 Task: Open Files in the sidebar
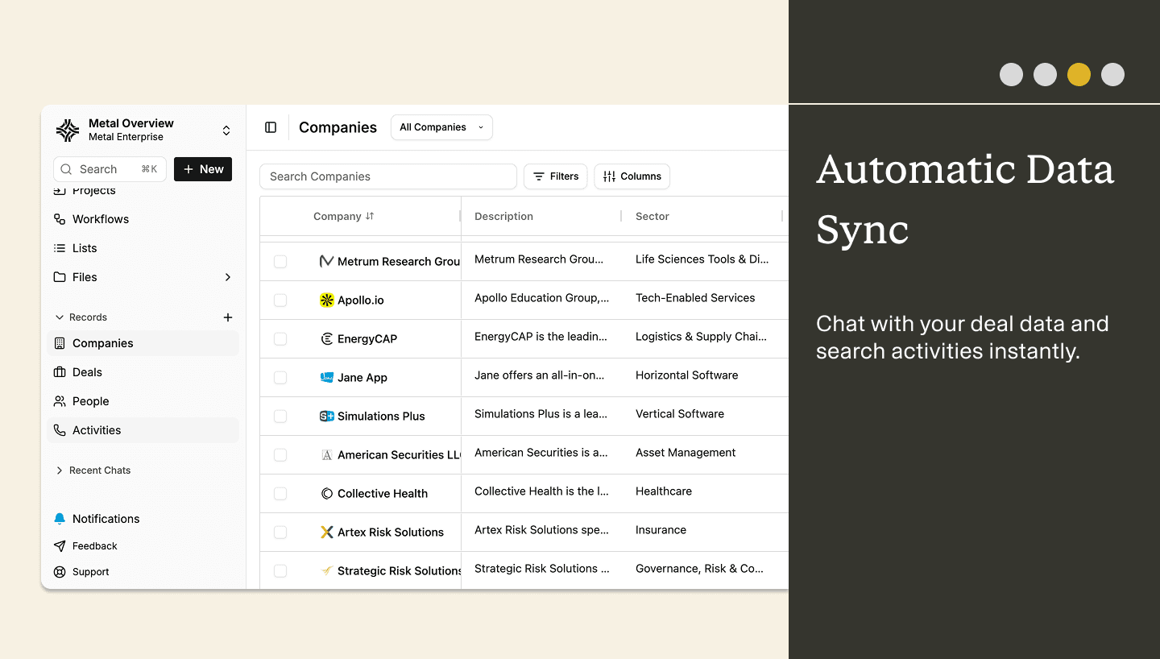pyautogui.click(x=84, y=277)
